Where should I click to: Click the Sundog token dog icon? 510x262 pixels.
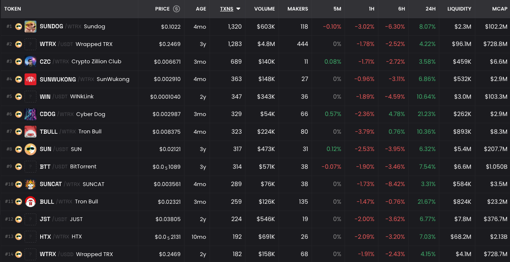[x=30, y=27]
